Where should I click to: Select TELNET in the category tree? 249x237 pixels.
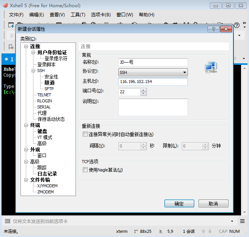point(44,95)
